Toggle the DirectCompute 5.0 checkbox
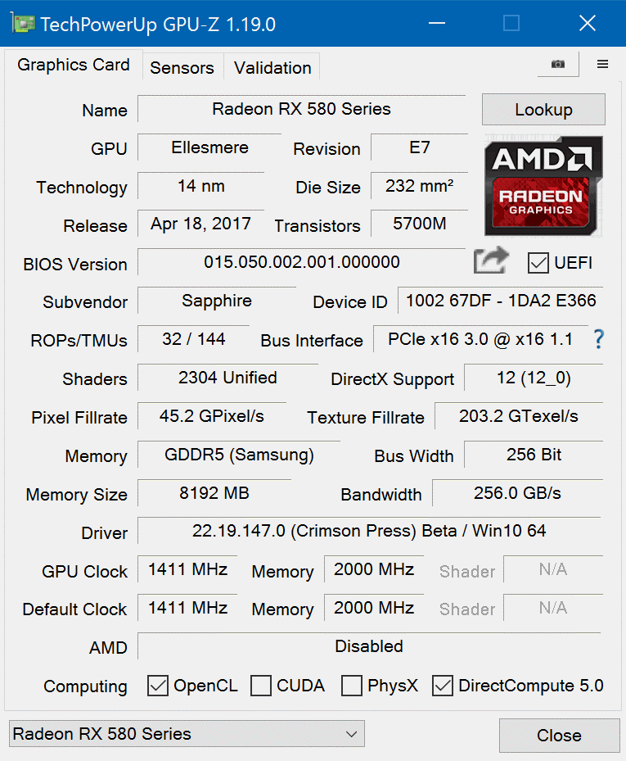Viewport: 626px width, 761px height. 443,686
